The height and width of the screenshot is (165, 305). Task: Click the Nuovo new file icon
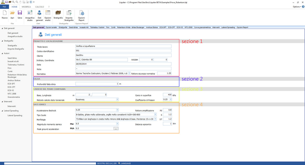coord(4,14)
